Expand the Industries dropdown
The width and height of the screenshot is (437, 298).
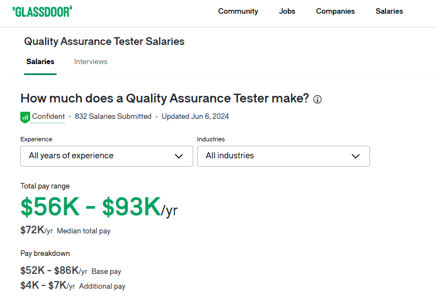(x=283, y=156)
